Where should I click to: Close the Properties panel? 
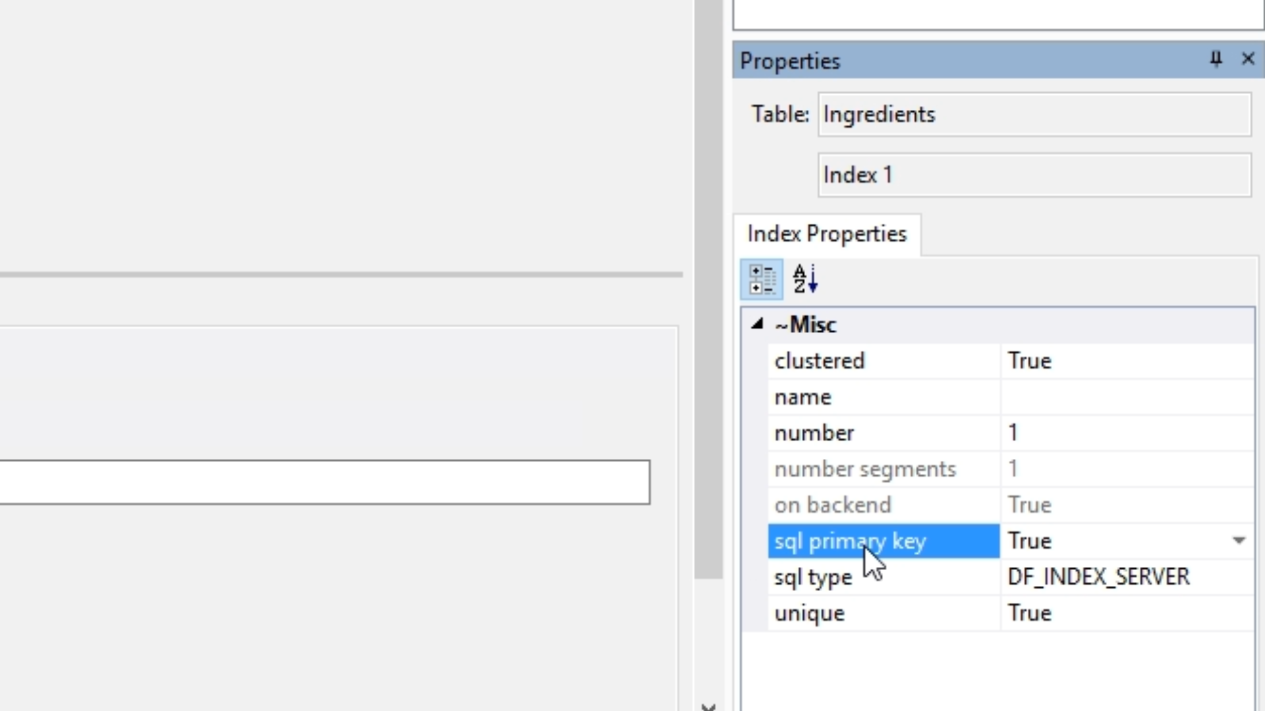tap(1248, 59)
